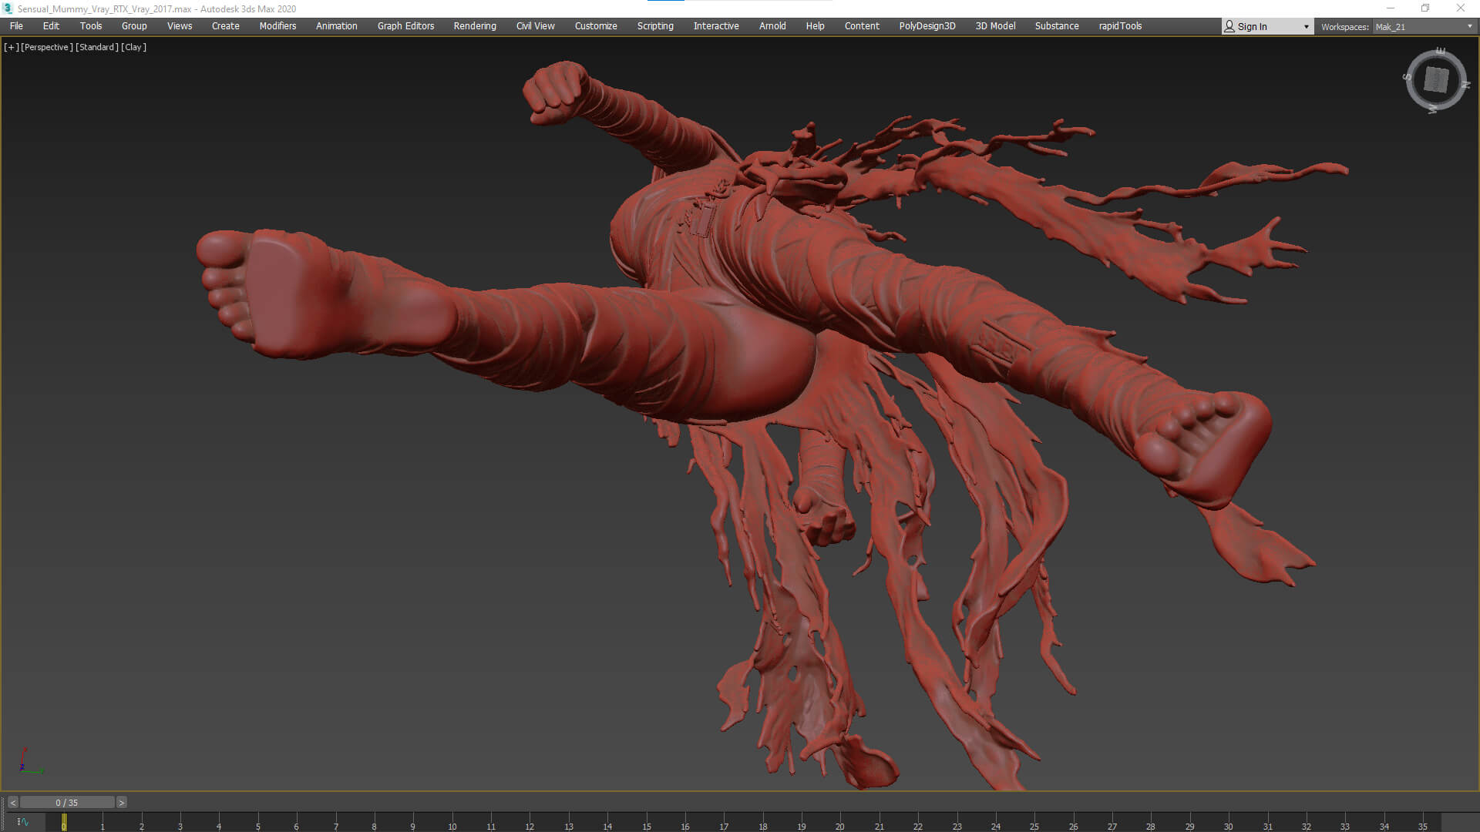Open the Civil View menu

point(535,26)
